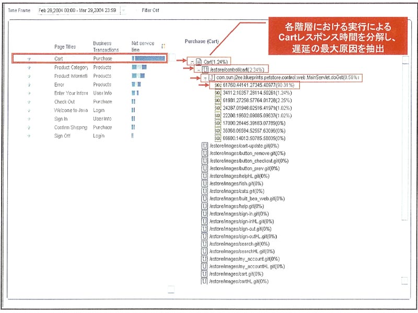Click the Cart net service time bar
Screen dimensions: 418x313
[x=149, y=58]
